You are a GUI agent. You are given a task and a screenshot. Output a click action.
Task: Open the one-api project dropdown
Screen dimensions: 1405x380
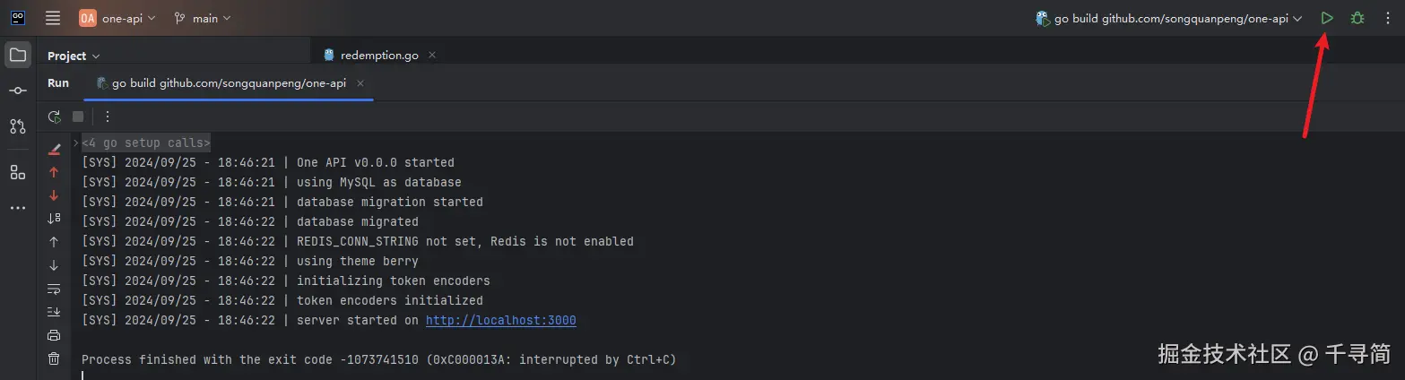point(117,18)
